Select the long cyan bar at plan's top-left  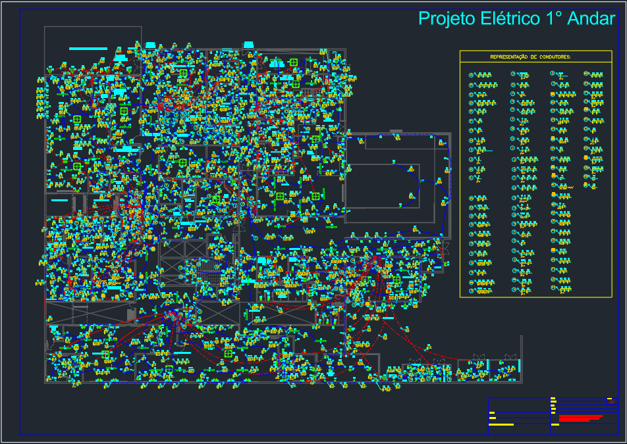pos(88,49)
